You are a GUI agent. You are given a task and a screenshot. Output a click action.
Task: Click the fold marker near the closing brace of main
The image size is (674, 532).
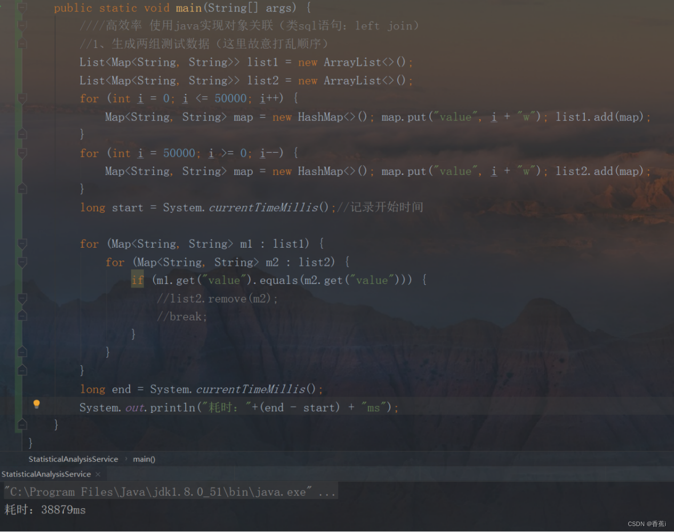pos(22,424)
